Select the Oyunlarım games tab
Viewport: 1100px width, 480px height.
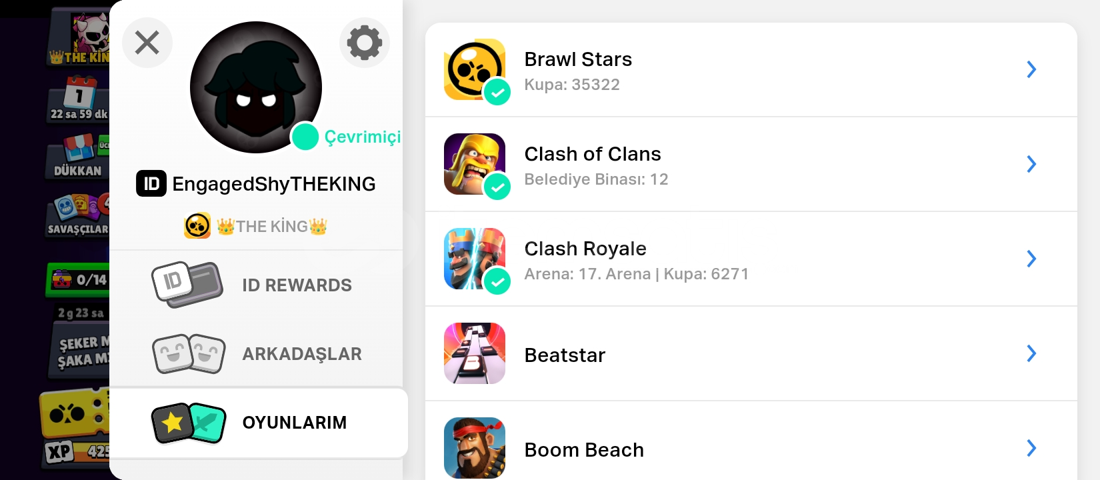pyautogui.click(x=259, y=423)
